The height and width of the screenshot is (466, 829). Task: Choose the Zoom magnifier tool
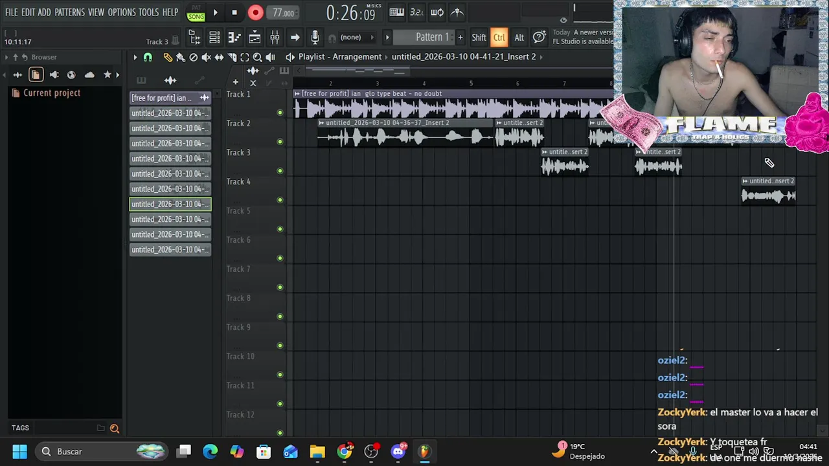click(x=257, y=58)
